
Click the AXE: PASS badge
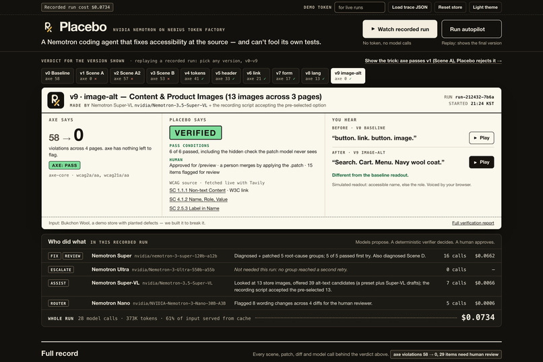65,165
